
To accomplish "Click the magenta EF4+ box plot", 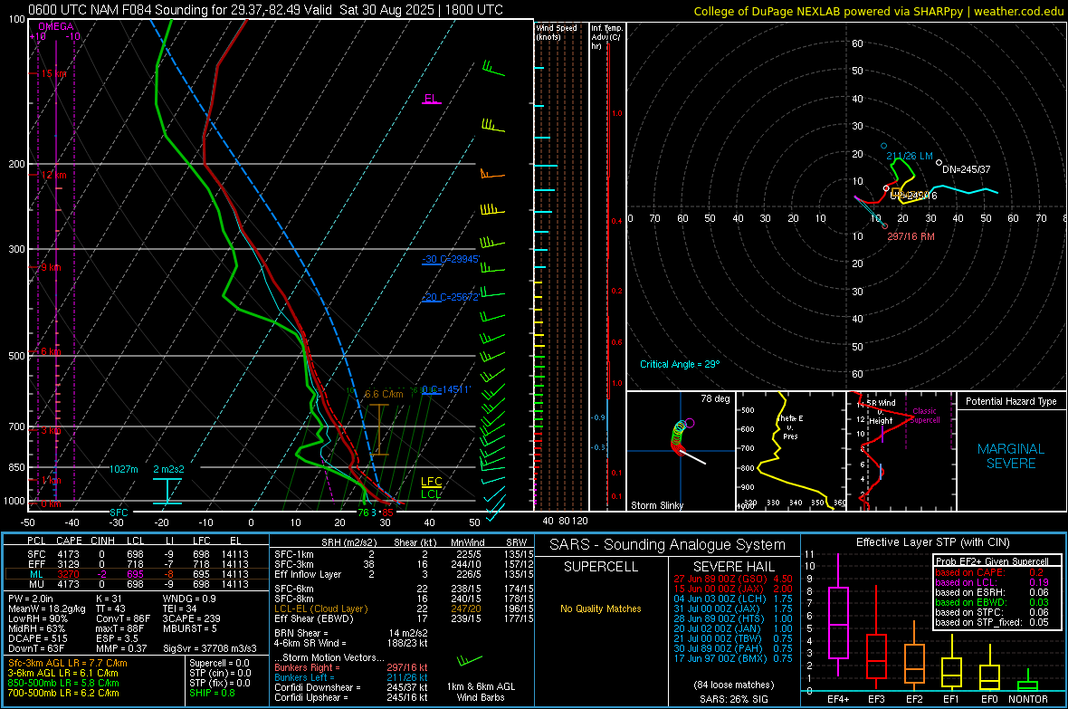I will [x=838, y=615].
